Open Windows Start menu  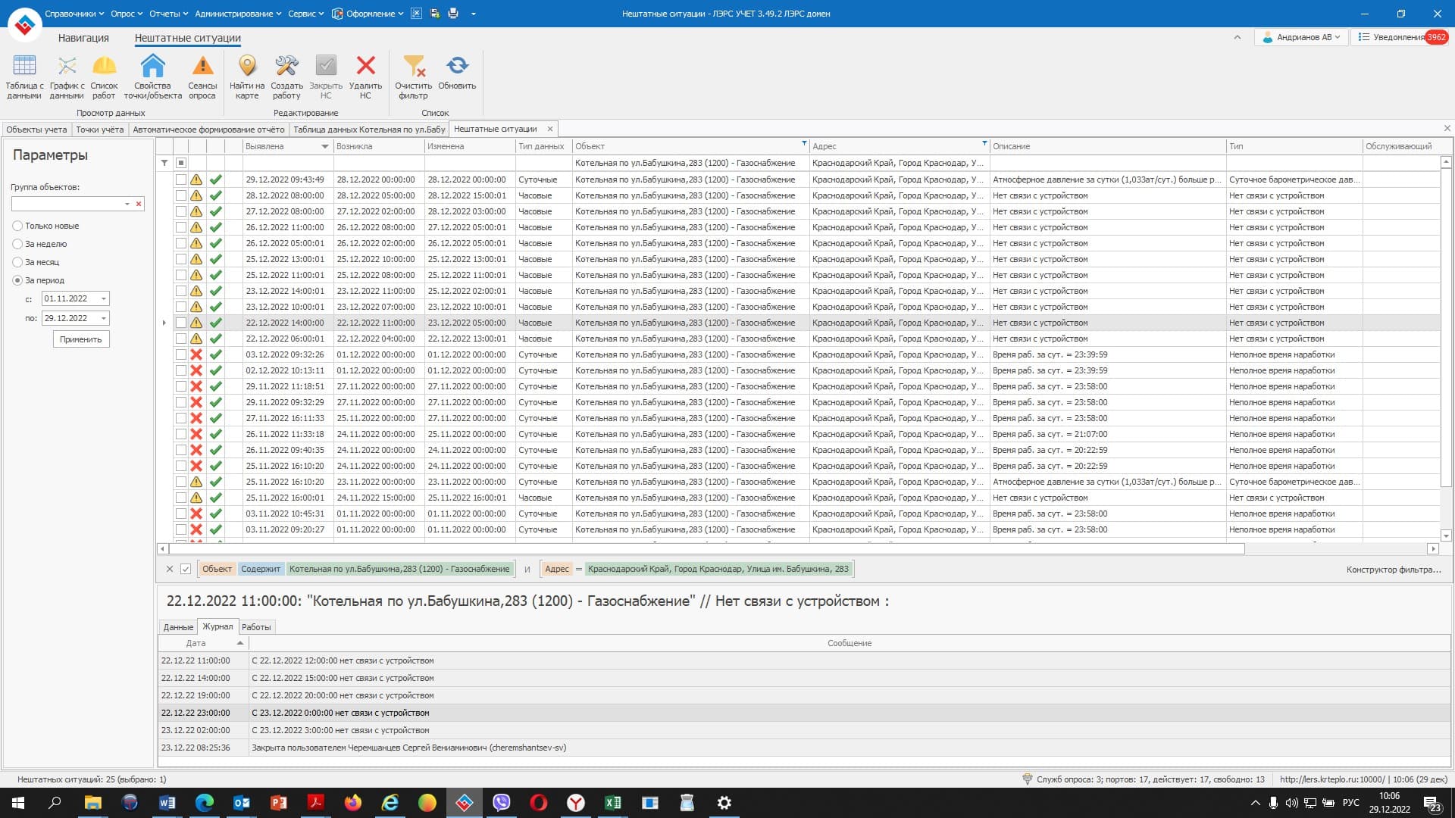(18, 803)
